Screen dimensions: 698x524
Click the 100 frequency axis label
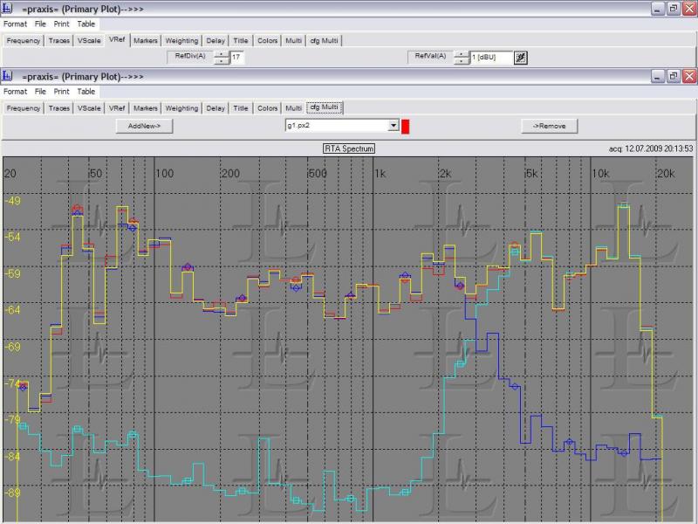(164, 174)
